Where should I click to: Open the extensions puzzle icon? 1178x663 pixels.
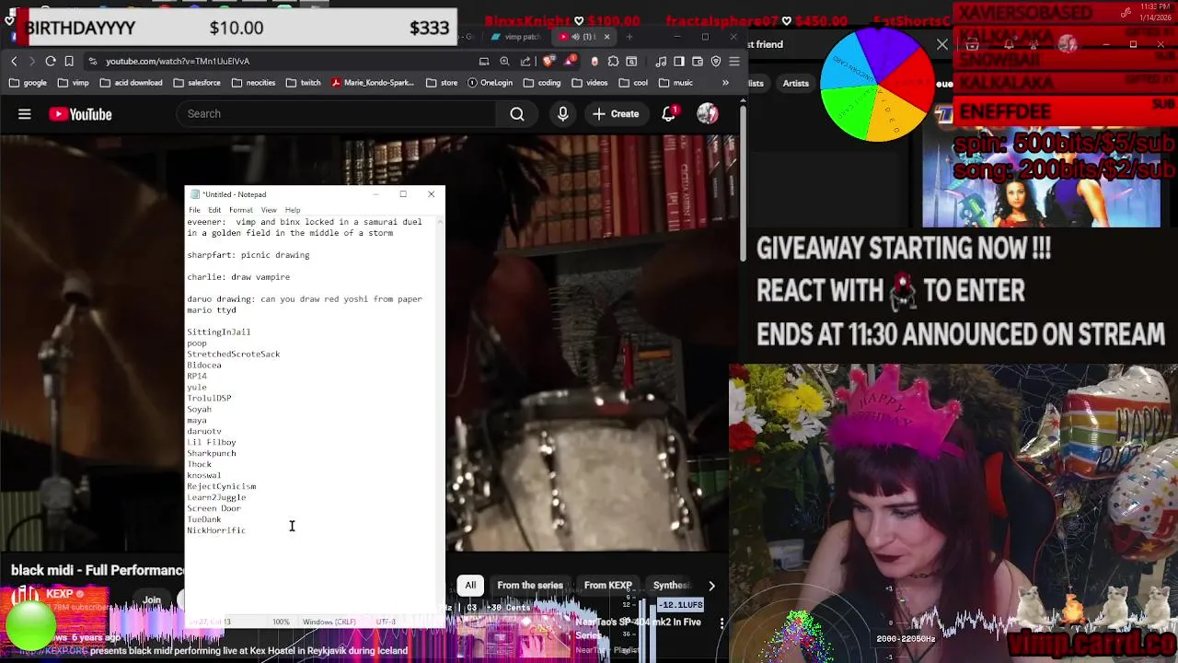coord(613,61)
